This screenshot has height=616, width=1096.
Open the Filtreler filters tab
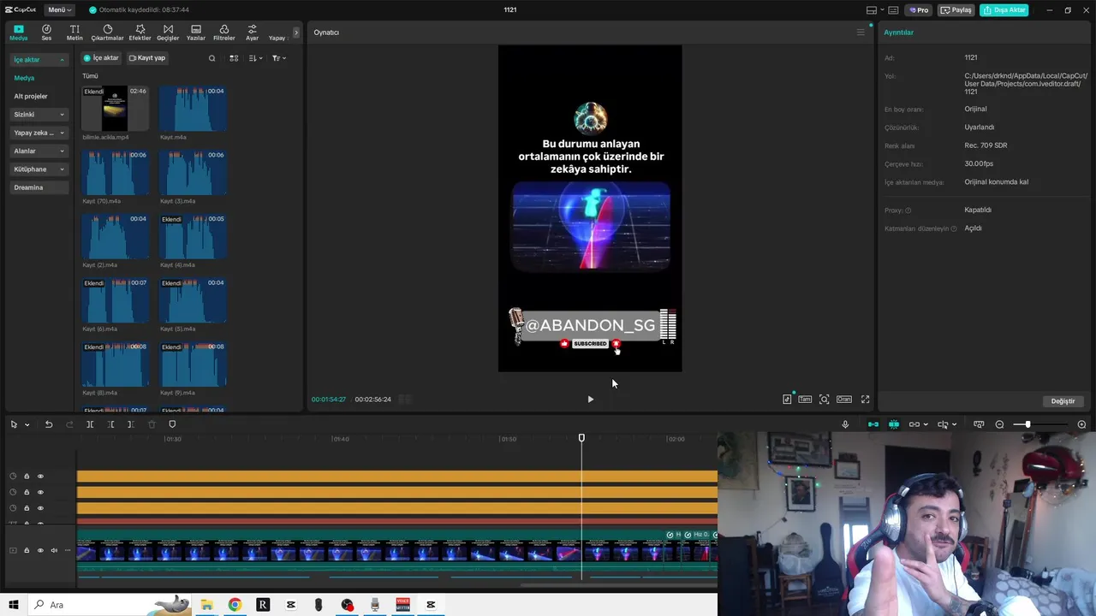pyautogui.click(x=223, y=33)
